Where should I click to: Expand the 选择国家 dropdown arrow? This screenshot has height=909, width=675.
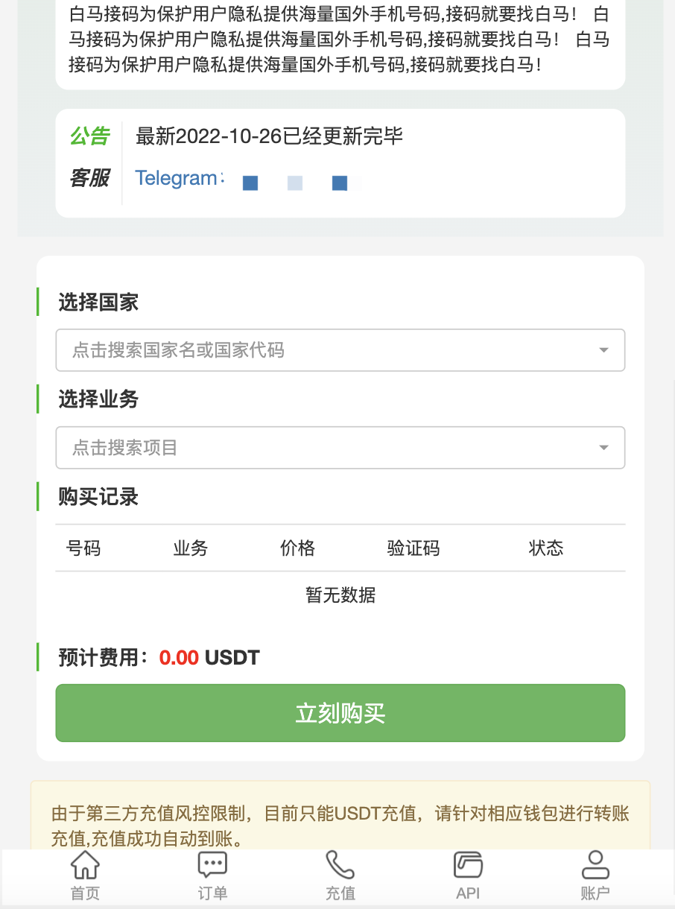click(603, 350)
